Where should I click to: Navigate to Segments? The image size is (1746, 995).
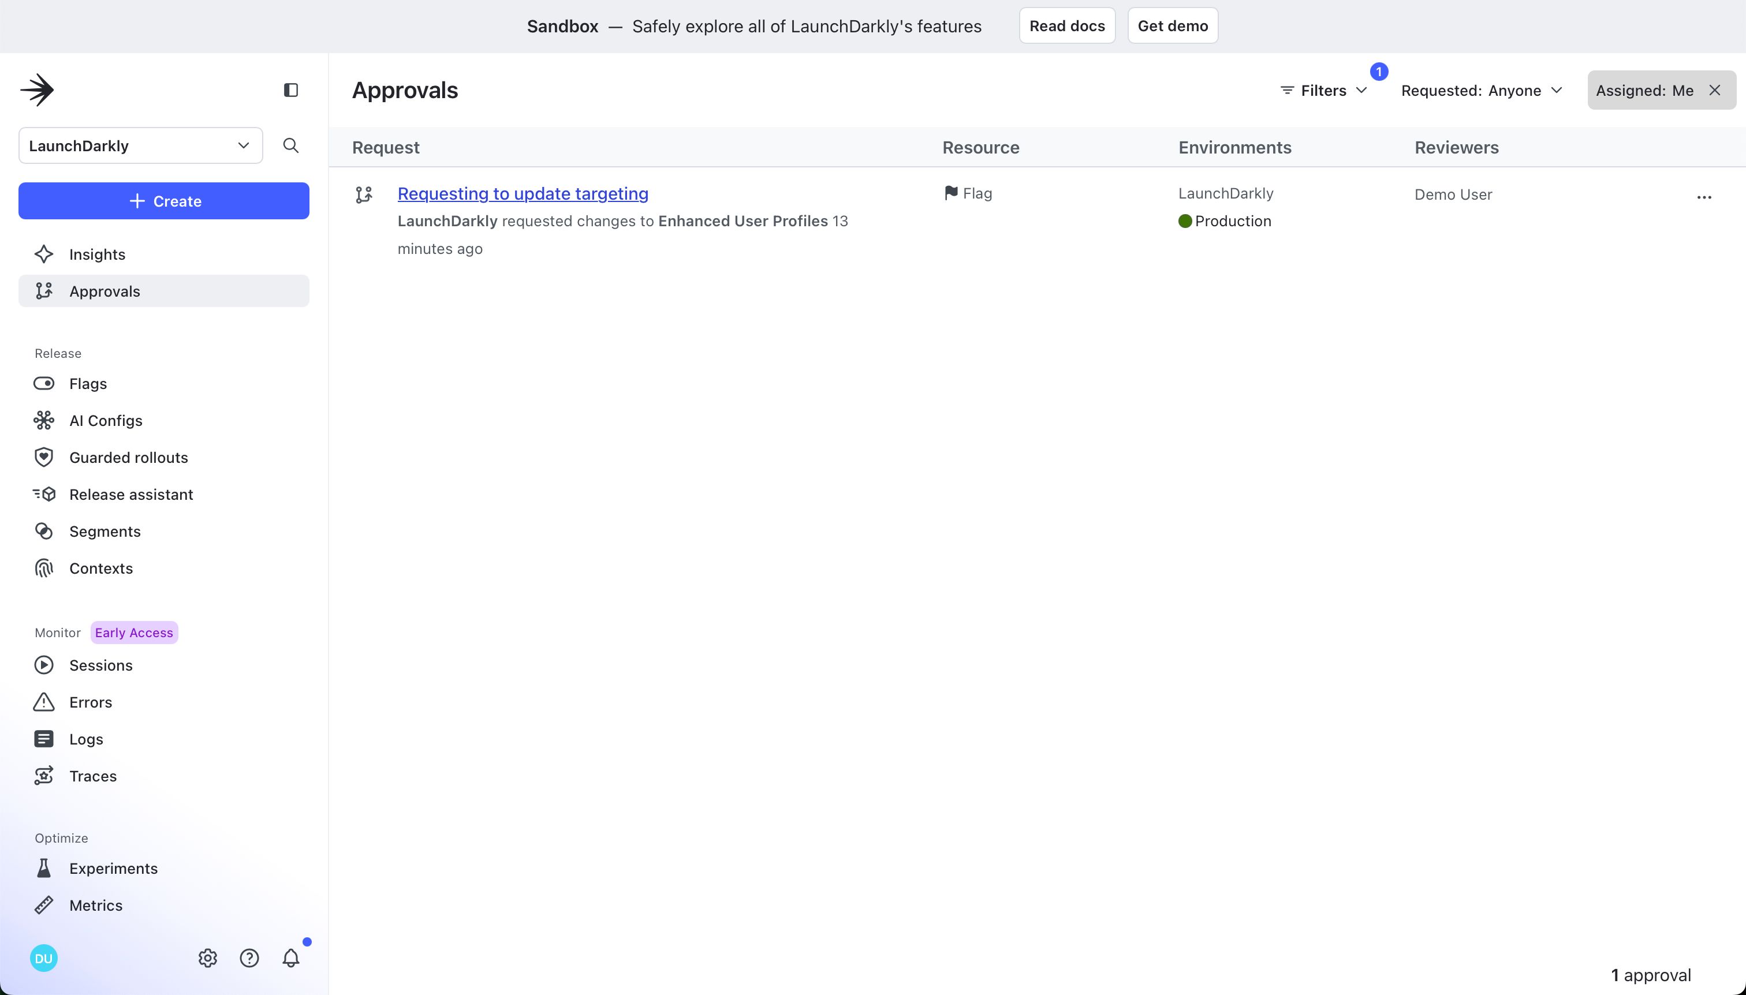(x=164, y=531)
